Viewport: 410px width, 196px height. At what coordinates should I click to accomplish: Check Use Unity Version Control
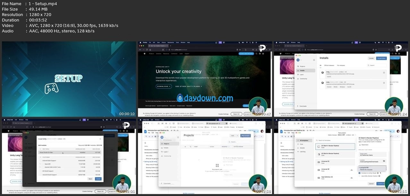click(360, 176)
